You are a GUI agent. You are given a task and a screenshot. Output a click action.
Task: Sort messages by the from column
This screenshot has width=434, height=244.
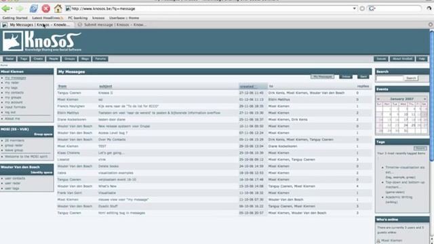point(62,86)
